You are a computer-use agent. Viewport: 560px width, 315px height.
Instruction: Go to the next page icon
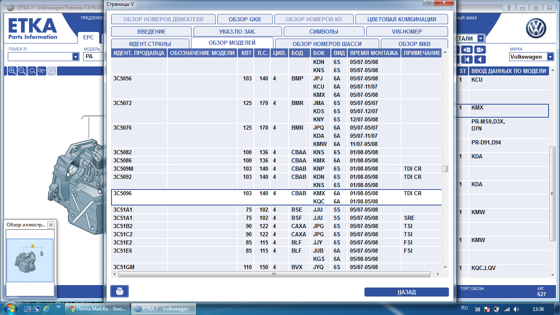tap(479, 50)
